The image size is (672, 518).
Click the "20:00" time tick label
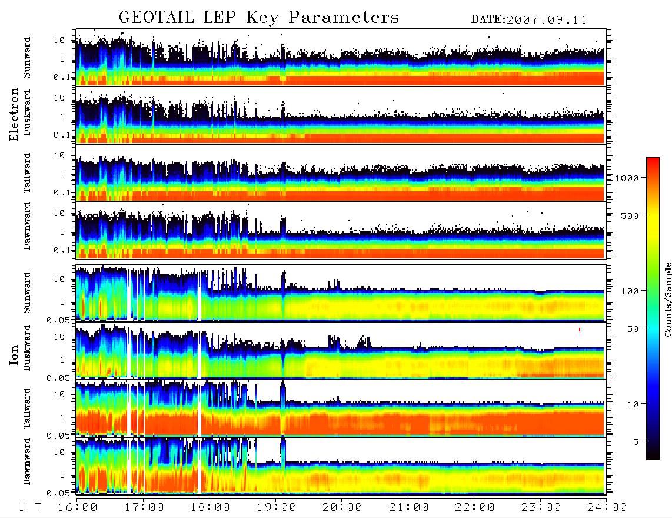[342, 507]
